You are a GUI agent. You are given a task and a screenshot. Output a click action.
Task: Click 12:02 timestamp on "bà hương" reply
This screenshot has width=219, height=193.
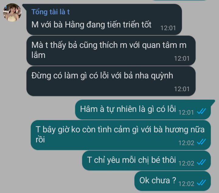click(x=186, y=143)
